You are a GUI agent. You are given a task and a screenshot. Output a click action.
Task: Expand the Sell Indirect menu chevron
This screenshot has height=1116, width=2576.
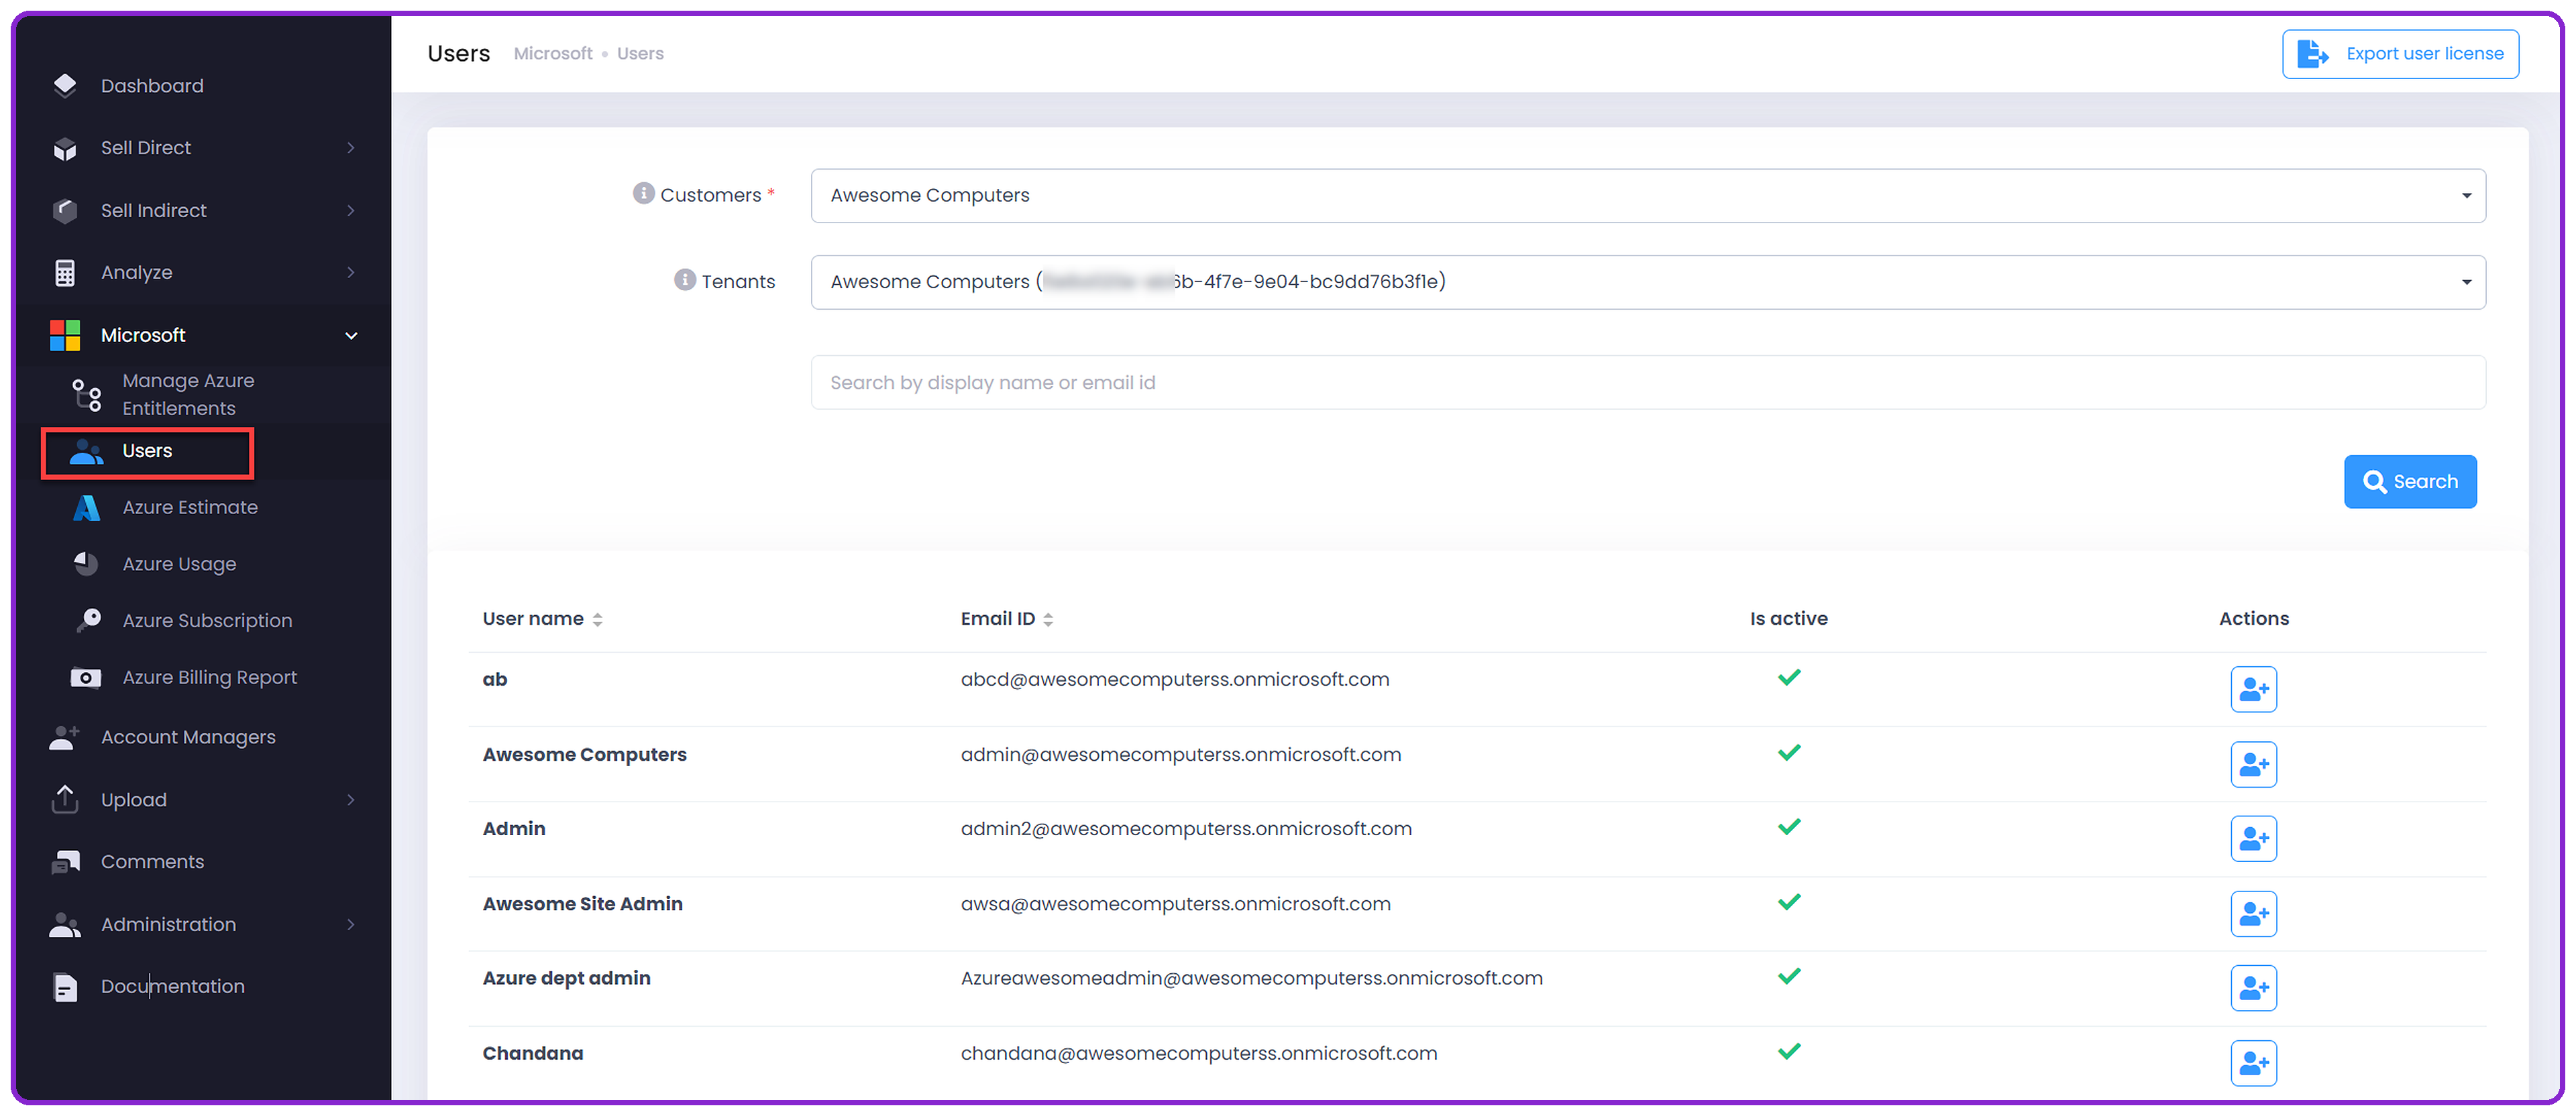coord(351,211)
